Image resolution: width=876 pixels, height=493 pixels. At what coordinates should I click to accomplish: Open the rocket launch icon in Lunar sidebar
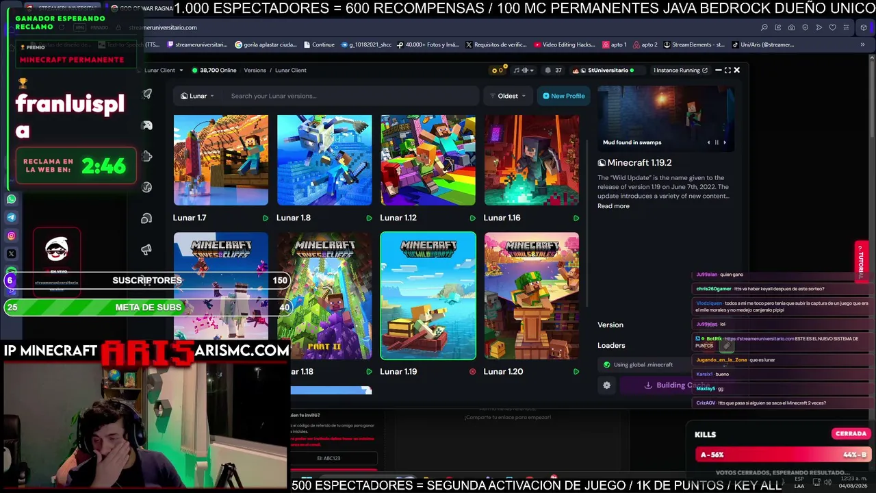click(x=146, y=94)
